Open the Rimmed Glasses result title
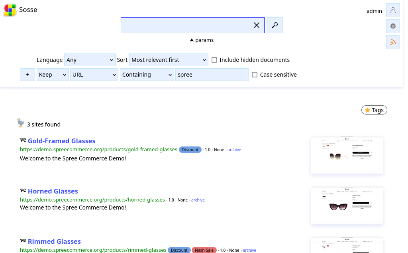This screenshot has height=253, width=408. pos(54,241)
